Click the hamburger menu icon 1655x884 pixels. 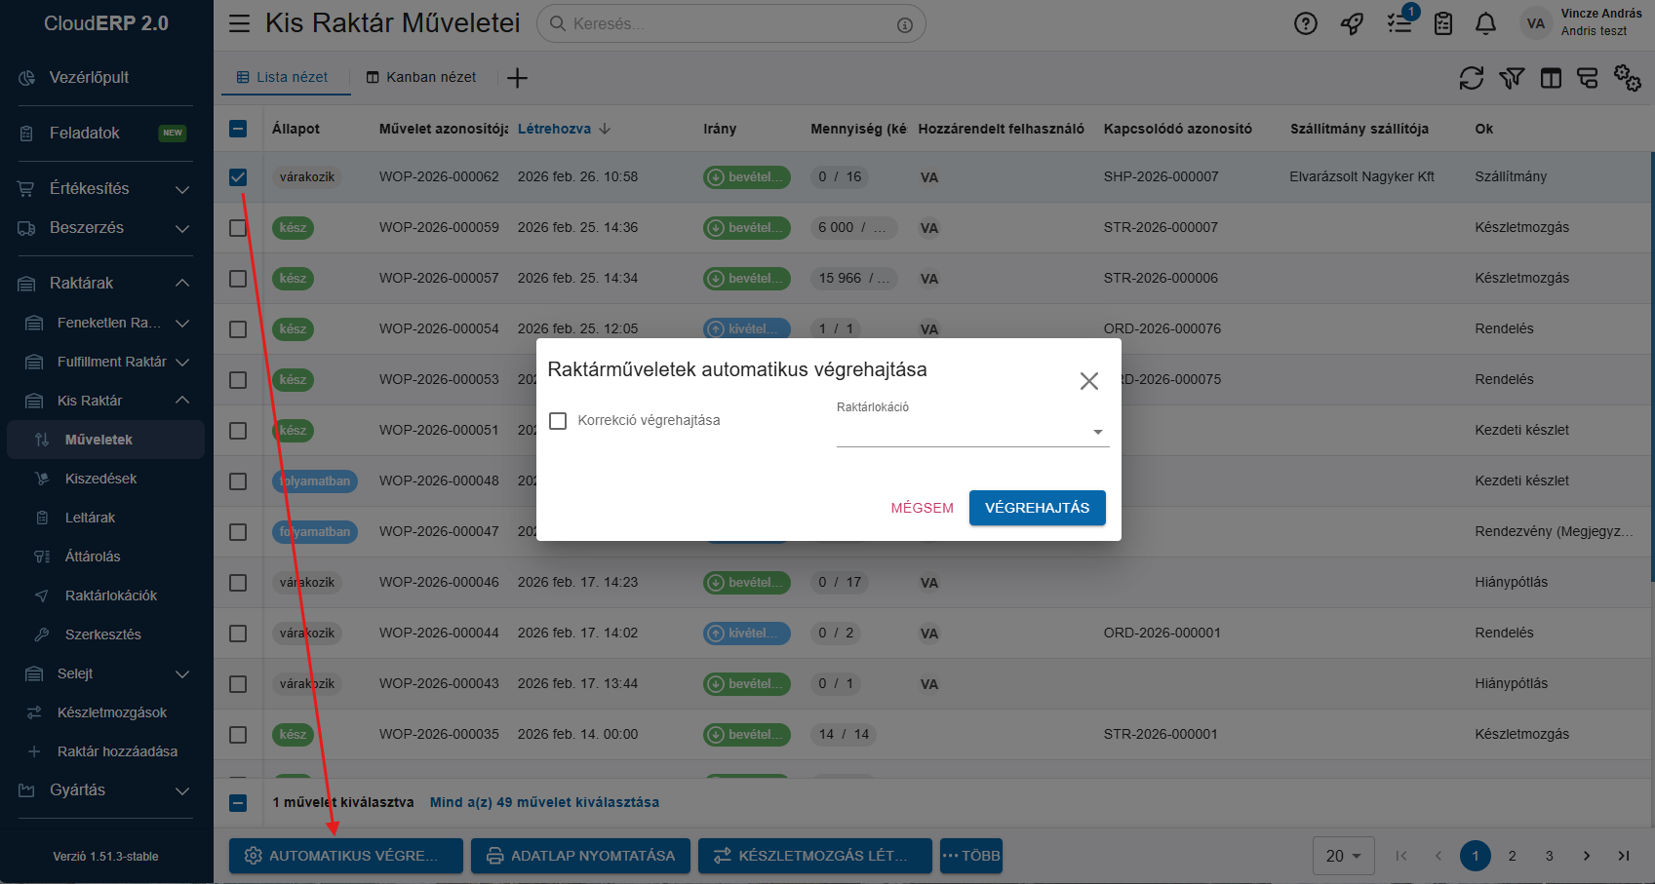tap(239, 23)
